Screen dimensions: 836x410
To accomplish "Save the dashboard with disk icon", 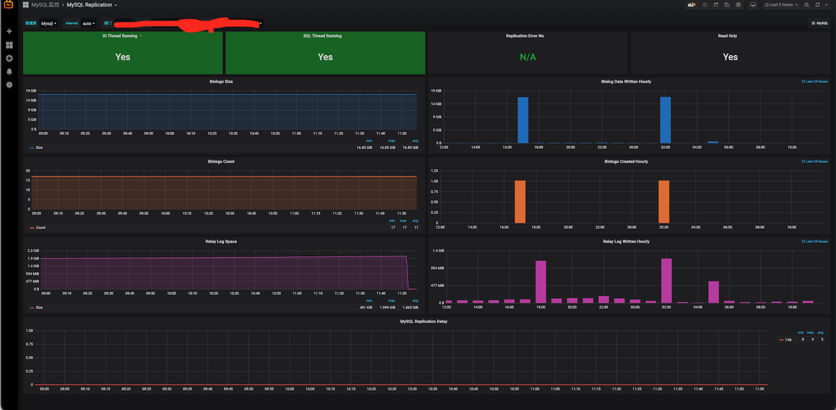I will 727,5.
